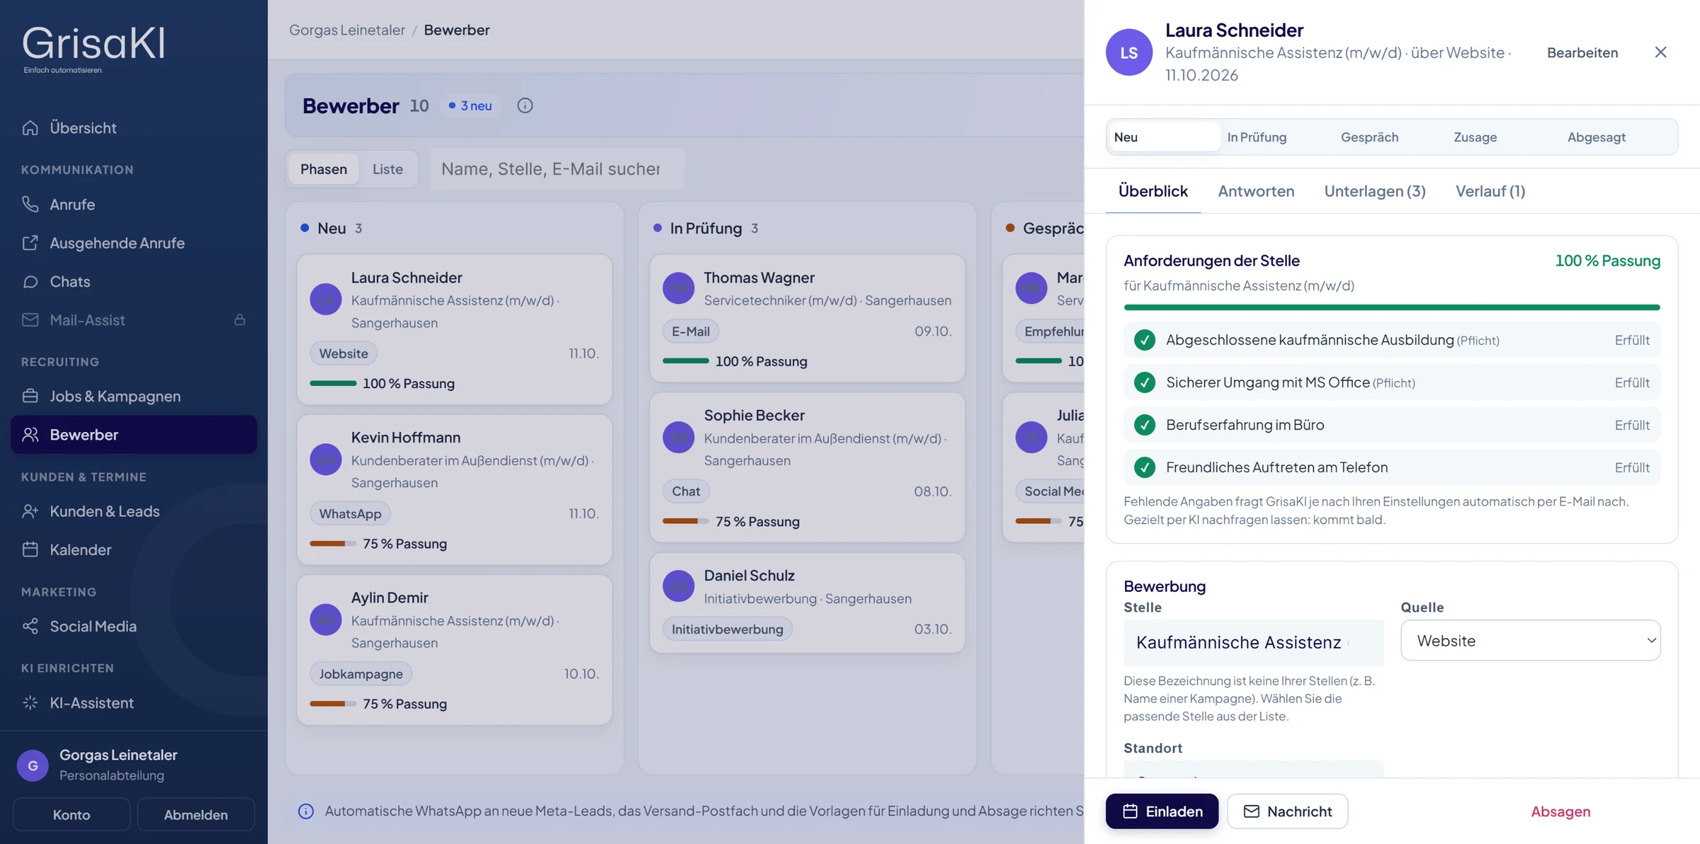1700x844 pixels.
Task: Open Aylin Demir's applicant card
Action: click(454, 650)
